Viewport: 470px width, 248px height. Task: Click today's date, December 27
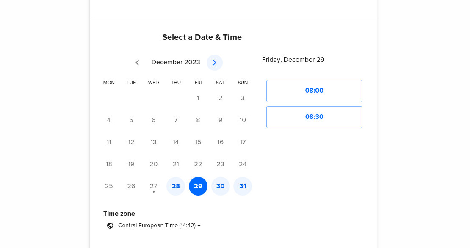tap(153, 186)
